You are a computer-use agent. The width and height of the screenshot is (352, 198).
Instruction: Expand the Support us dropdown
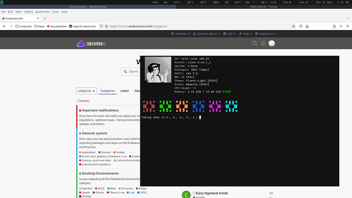pos(265,34)
